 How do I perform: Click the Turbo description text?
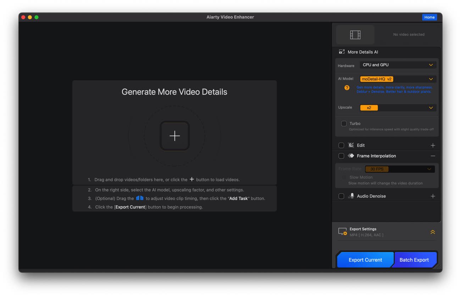tap(391, 129)
